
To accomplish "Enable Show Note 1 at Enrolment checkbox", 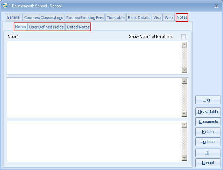I will (183, 37).
